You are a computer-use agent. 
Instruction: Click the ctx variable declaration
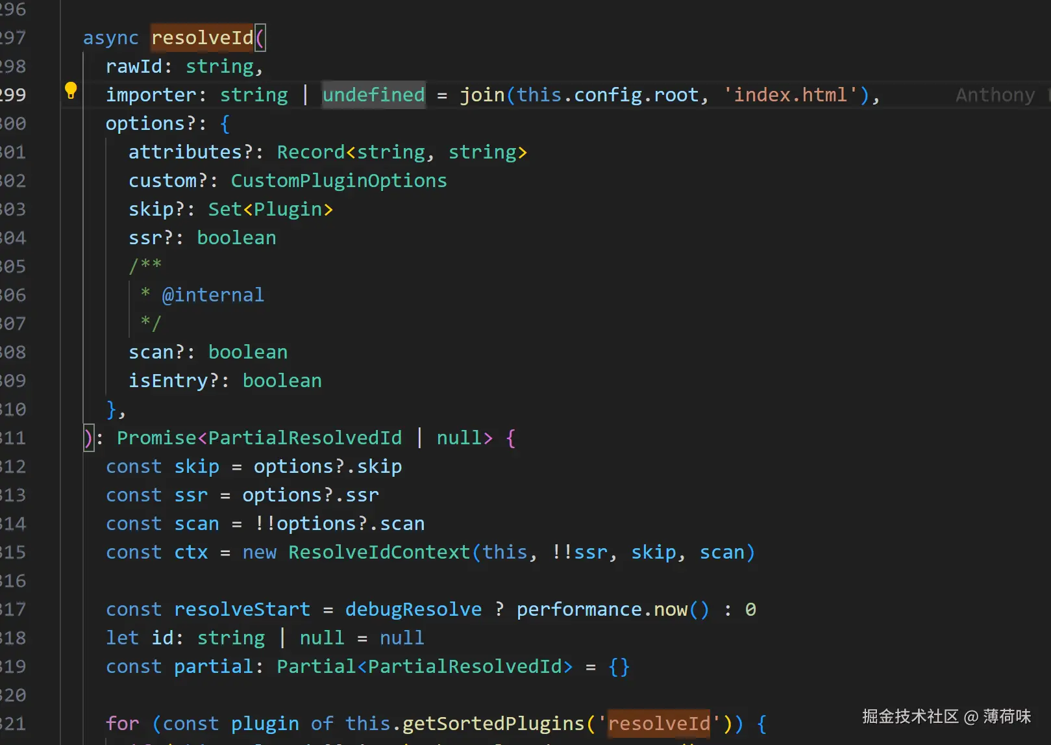point(191,552)
